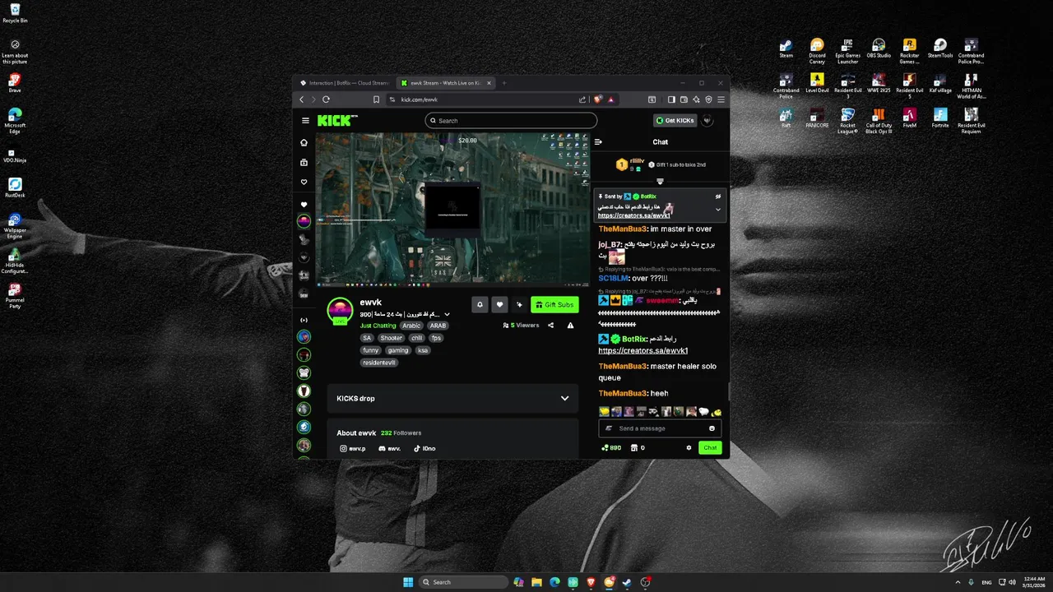The image size is (1053, 592).
Task: Collapse the chat panel with arrow icon
Action: pyautogui.click(x=598, y=141)
